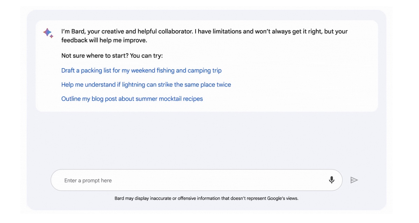419x223 pixels.
Task: Start dictation using the mic button
Action: [x=332, y=180]
